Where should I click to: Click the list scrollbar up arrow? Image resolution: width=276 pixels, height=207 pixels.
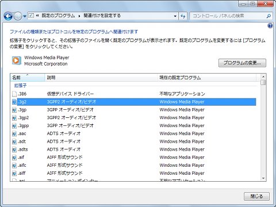pyautogui.click(x=263, y=76)
